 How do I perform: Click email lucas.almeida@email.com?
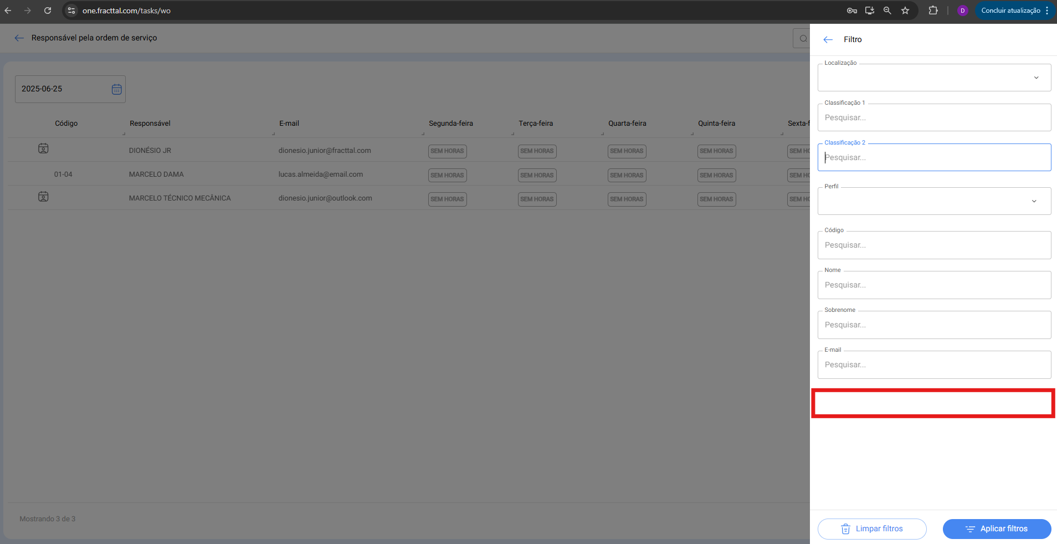pyautogui.click(x=321, y=175)
